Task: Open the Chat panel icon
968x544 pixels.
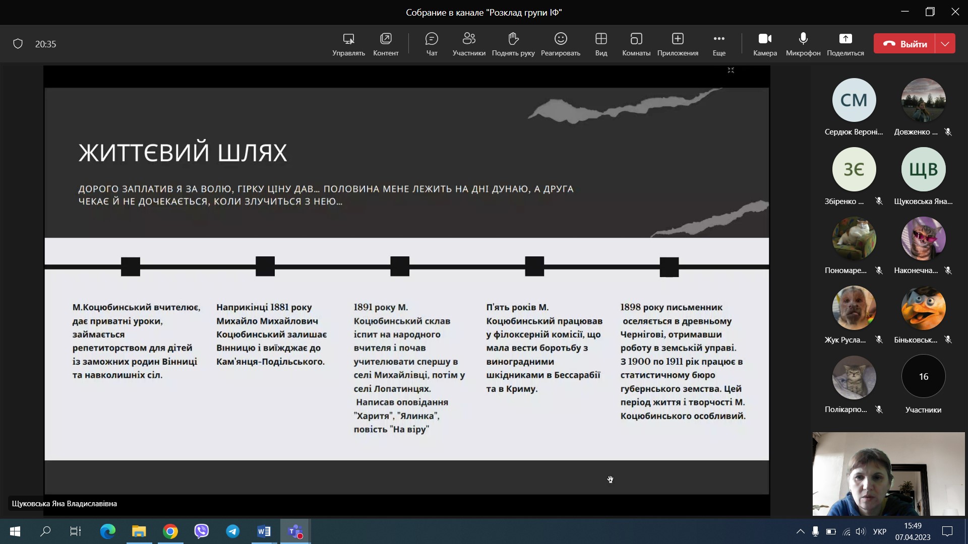Action: 432,39
